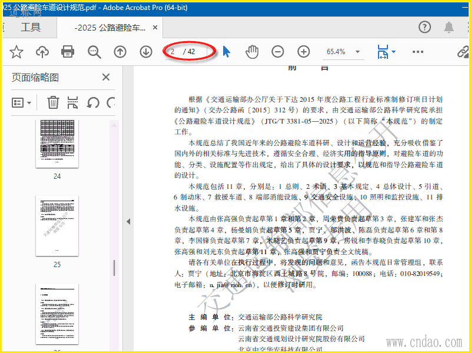Go to previous page with up arrow
The image size is (471, 353).
pos(120,52)
